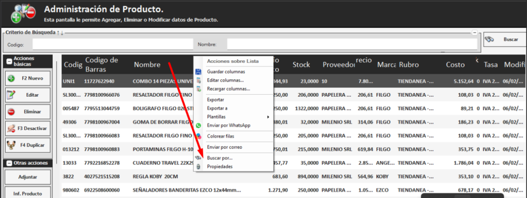Image resolution: width=527 pixels, height=198 pixels.
Task: Collapse the Criterio de Búsqueda section
Action: coord(475,32)
